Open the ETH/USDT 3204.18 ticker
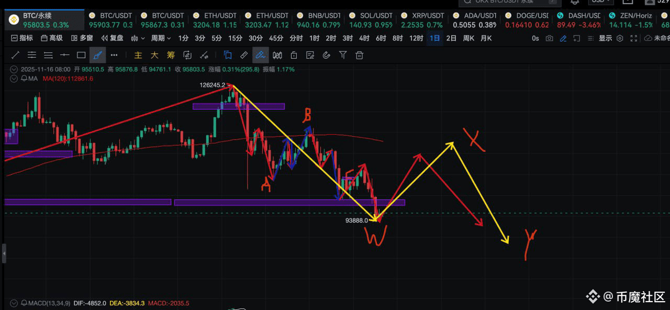 click(215, 20)
